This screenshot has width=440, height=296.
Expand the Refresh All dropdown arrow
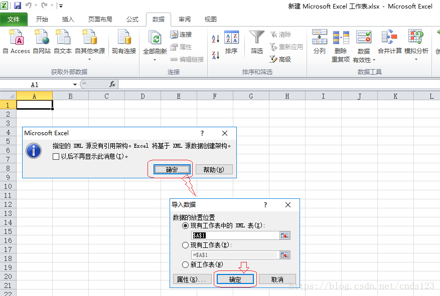point(155,60)
